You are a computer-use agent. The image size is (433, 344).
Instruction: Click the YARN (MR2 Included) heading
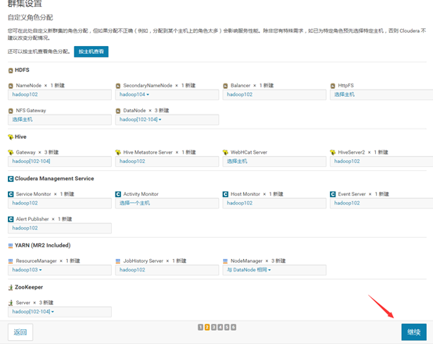pos(42,245)
